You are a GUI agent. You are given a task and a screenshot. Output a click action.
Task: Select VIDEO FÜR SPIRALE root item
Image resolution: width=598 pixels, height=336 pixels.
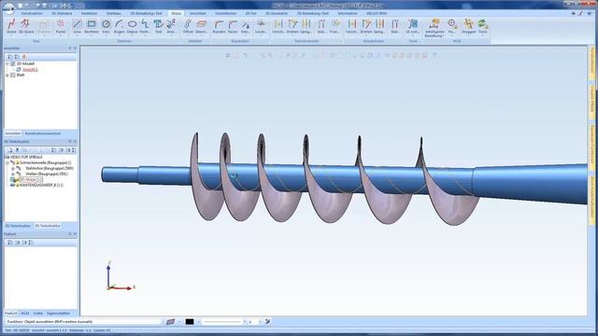(x=26, y=157)
